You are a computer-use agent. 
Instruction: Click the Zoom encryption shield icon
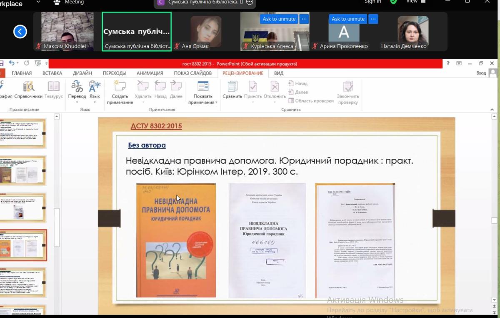click(393, 2)
